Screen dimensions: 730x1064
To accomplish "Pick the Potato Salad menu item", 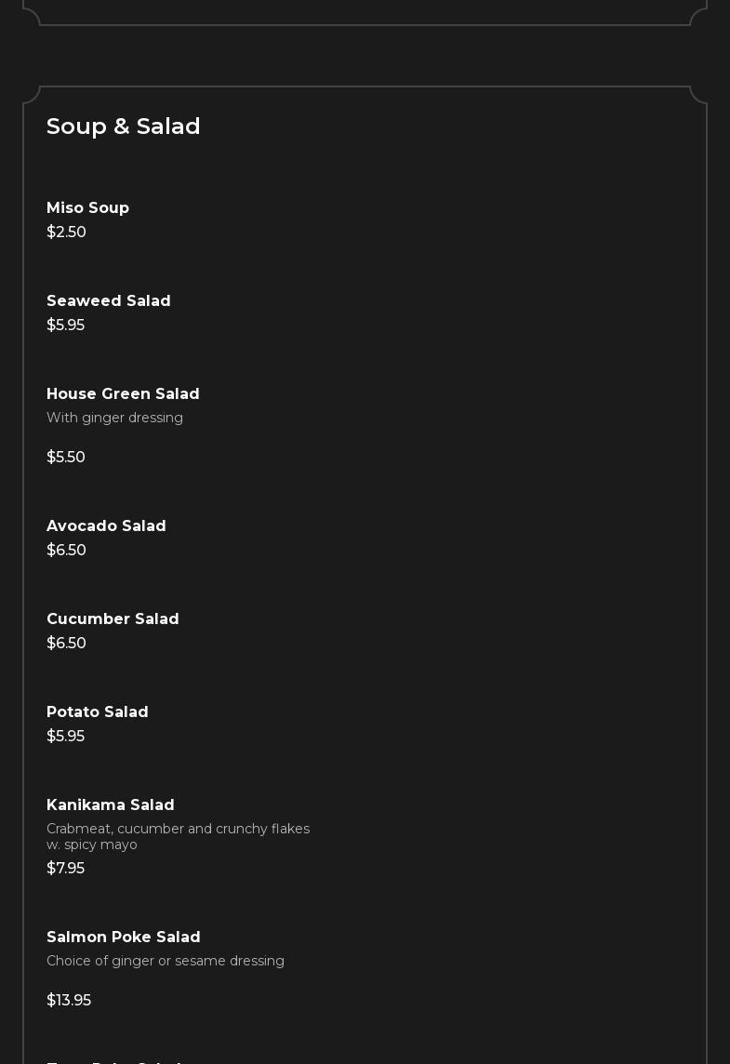I will coord(98,712).
